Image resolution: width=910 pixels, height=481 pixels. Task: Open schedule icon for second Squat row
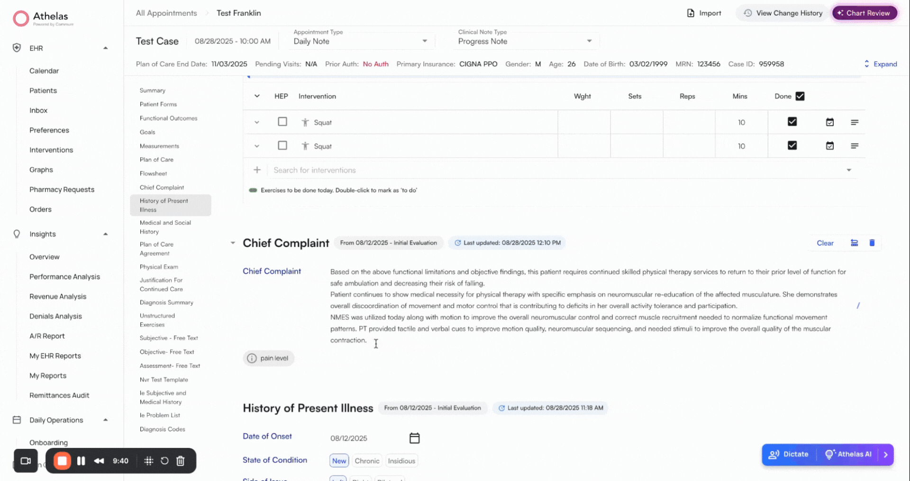point(829,146)
